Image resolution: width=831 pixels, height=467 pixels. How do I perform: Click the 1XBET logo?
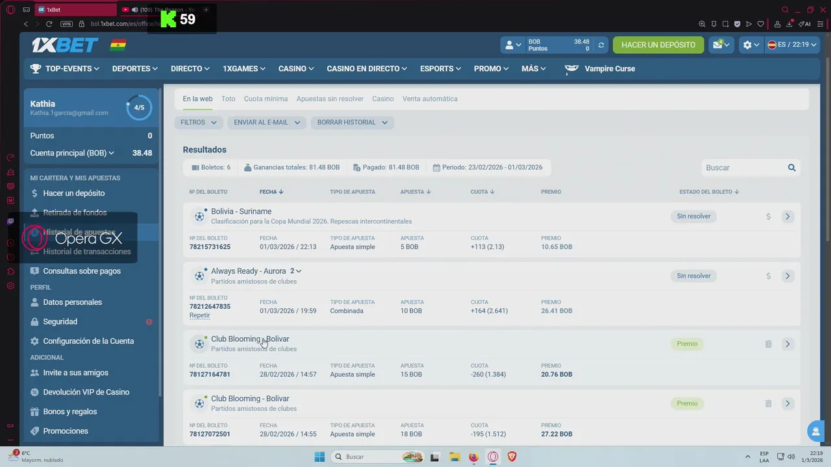point(65,45)
